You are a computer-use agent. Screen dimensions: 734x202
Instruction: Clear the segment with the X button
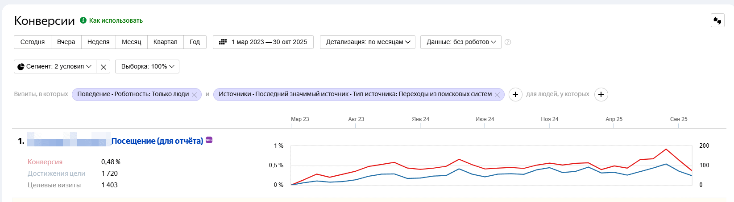click(x=104, y=67)
